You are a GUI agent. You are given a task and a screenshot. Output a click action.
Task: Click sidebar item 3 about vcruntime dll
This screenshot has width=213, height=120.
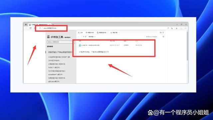coord(57,73)
